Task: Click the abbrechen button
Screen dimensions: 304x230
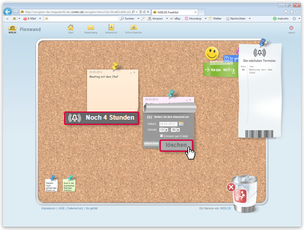Action: pyautogui.click(x=151, y=144)
